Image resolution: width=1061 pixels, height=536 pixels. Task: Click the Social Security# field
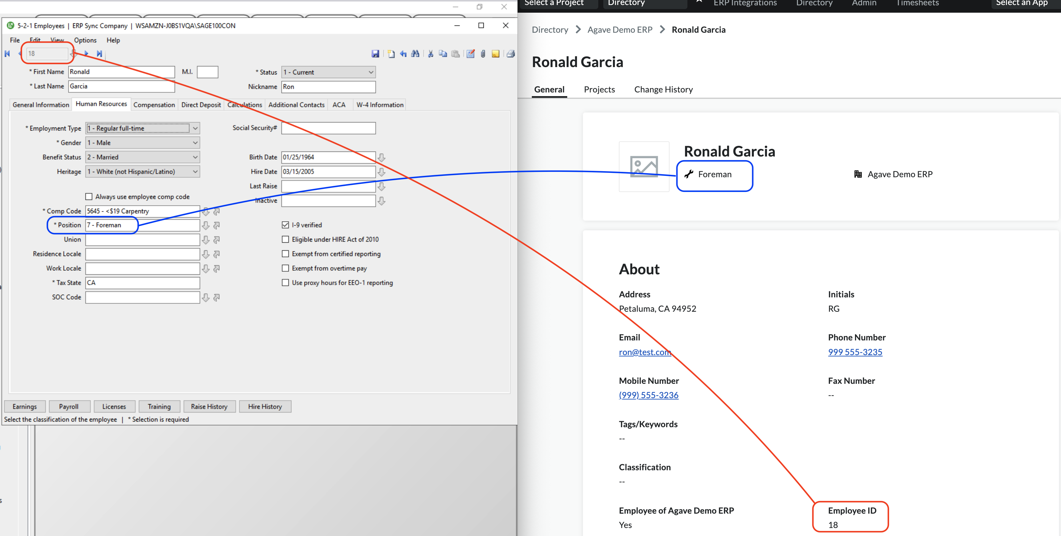pos(328,128)
